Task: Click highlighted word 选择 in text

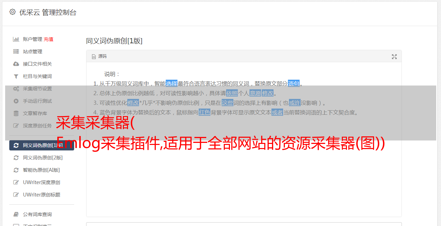Action: 172,83
